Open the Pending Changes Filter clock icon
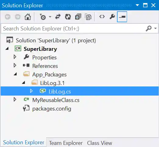159x147 pixels. pos(43,17)
